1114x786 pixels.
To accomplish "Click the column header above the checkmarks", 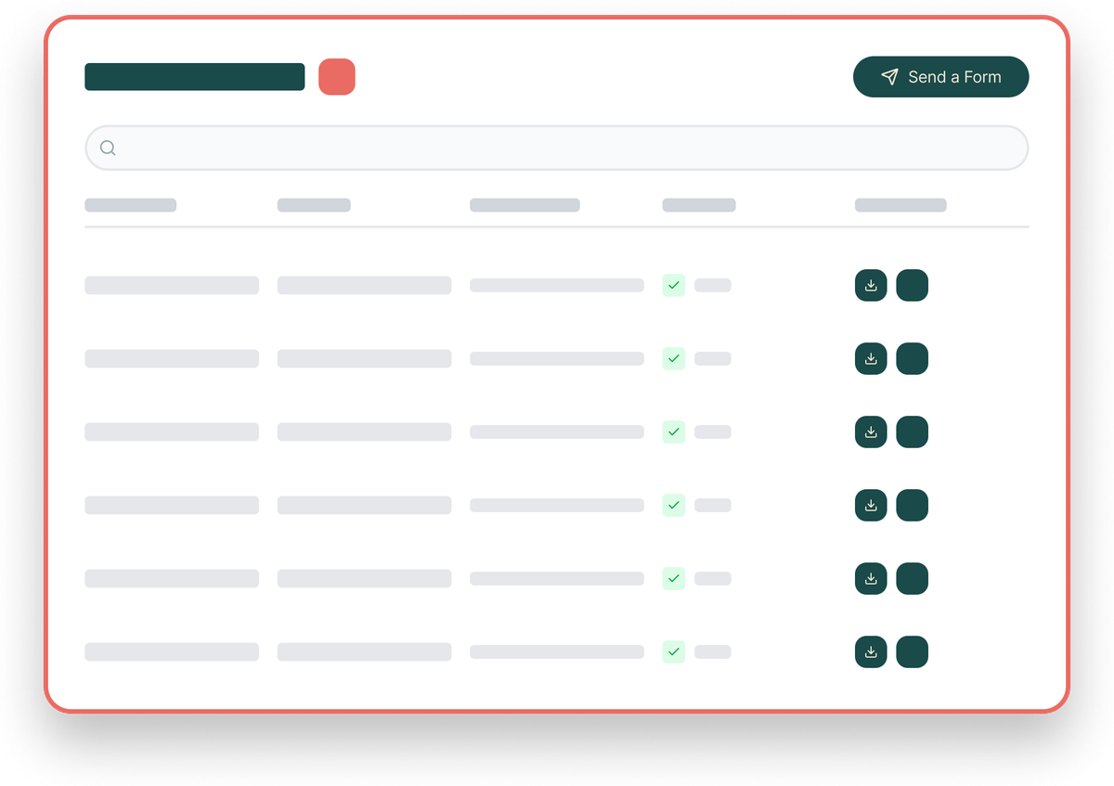I will 698,205.
